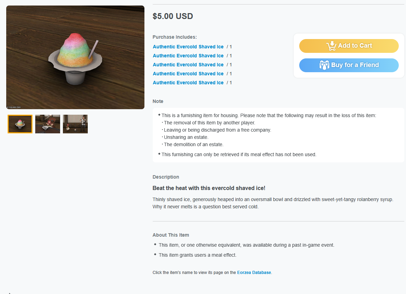Click the cart icon on Add to Cart

(x=331, y=46)
